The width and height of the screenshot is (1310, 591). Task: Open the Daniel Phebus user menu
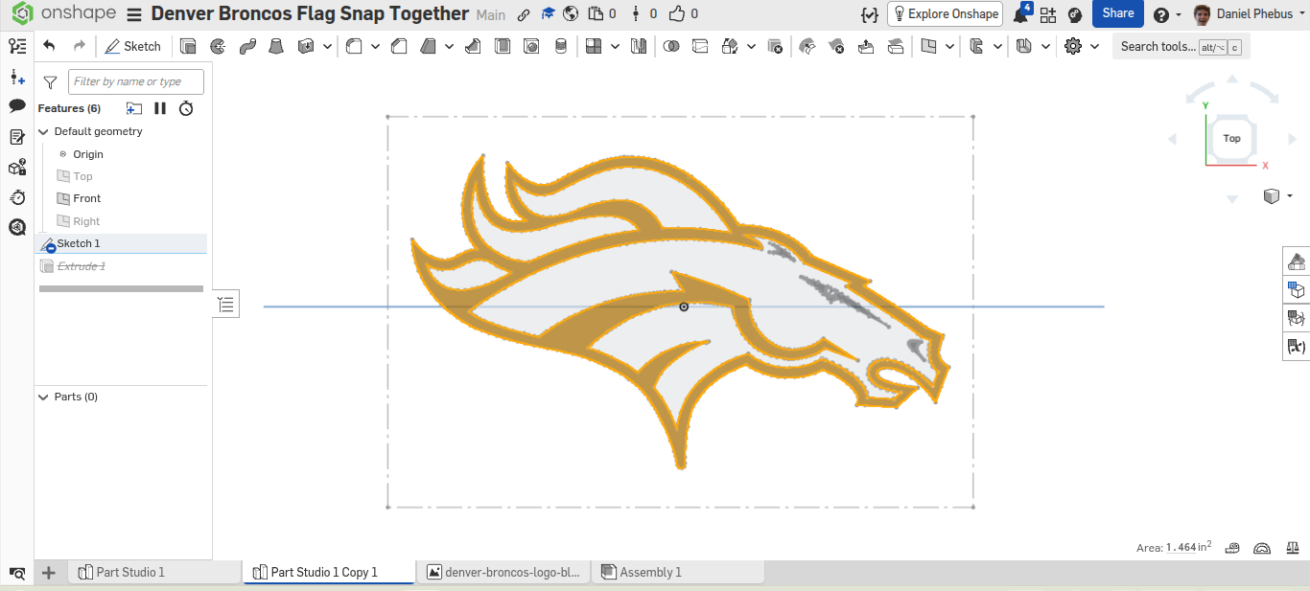1248,14
